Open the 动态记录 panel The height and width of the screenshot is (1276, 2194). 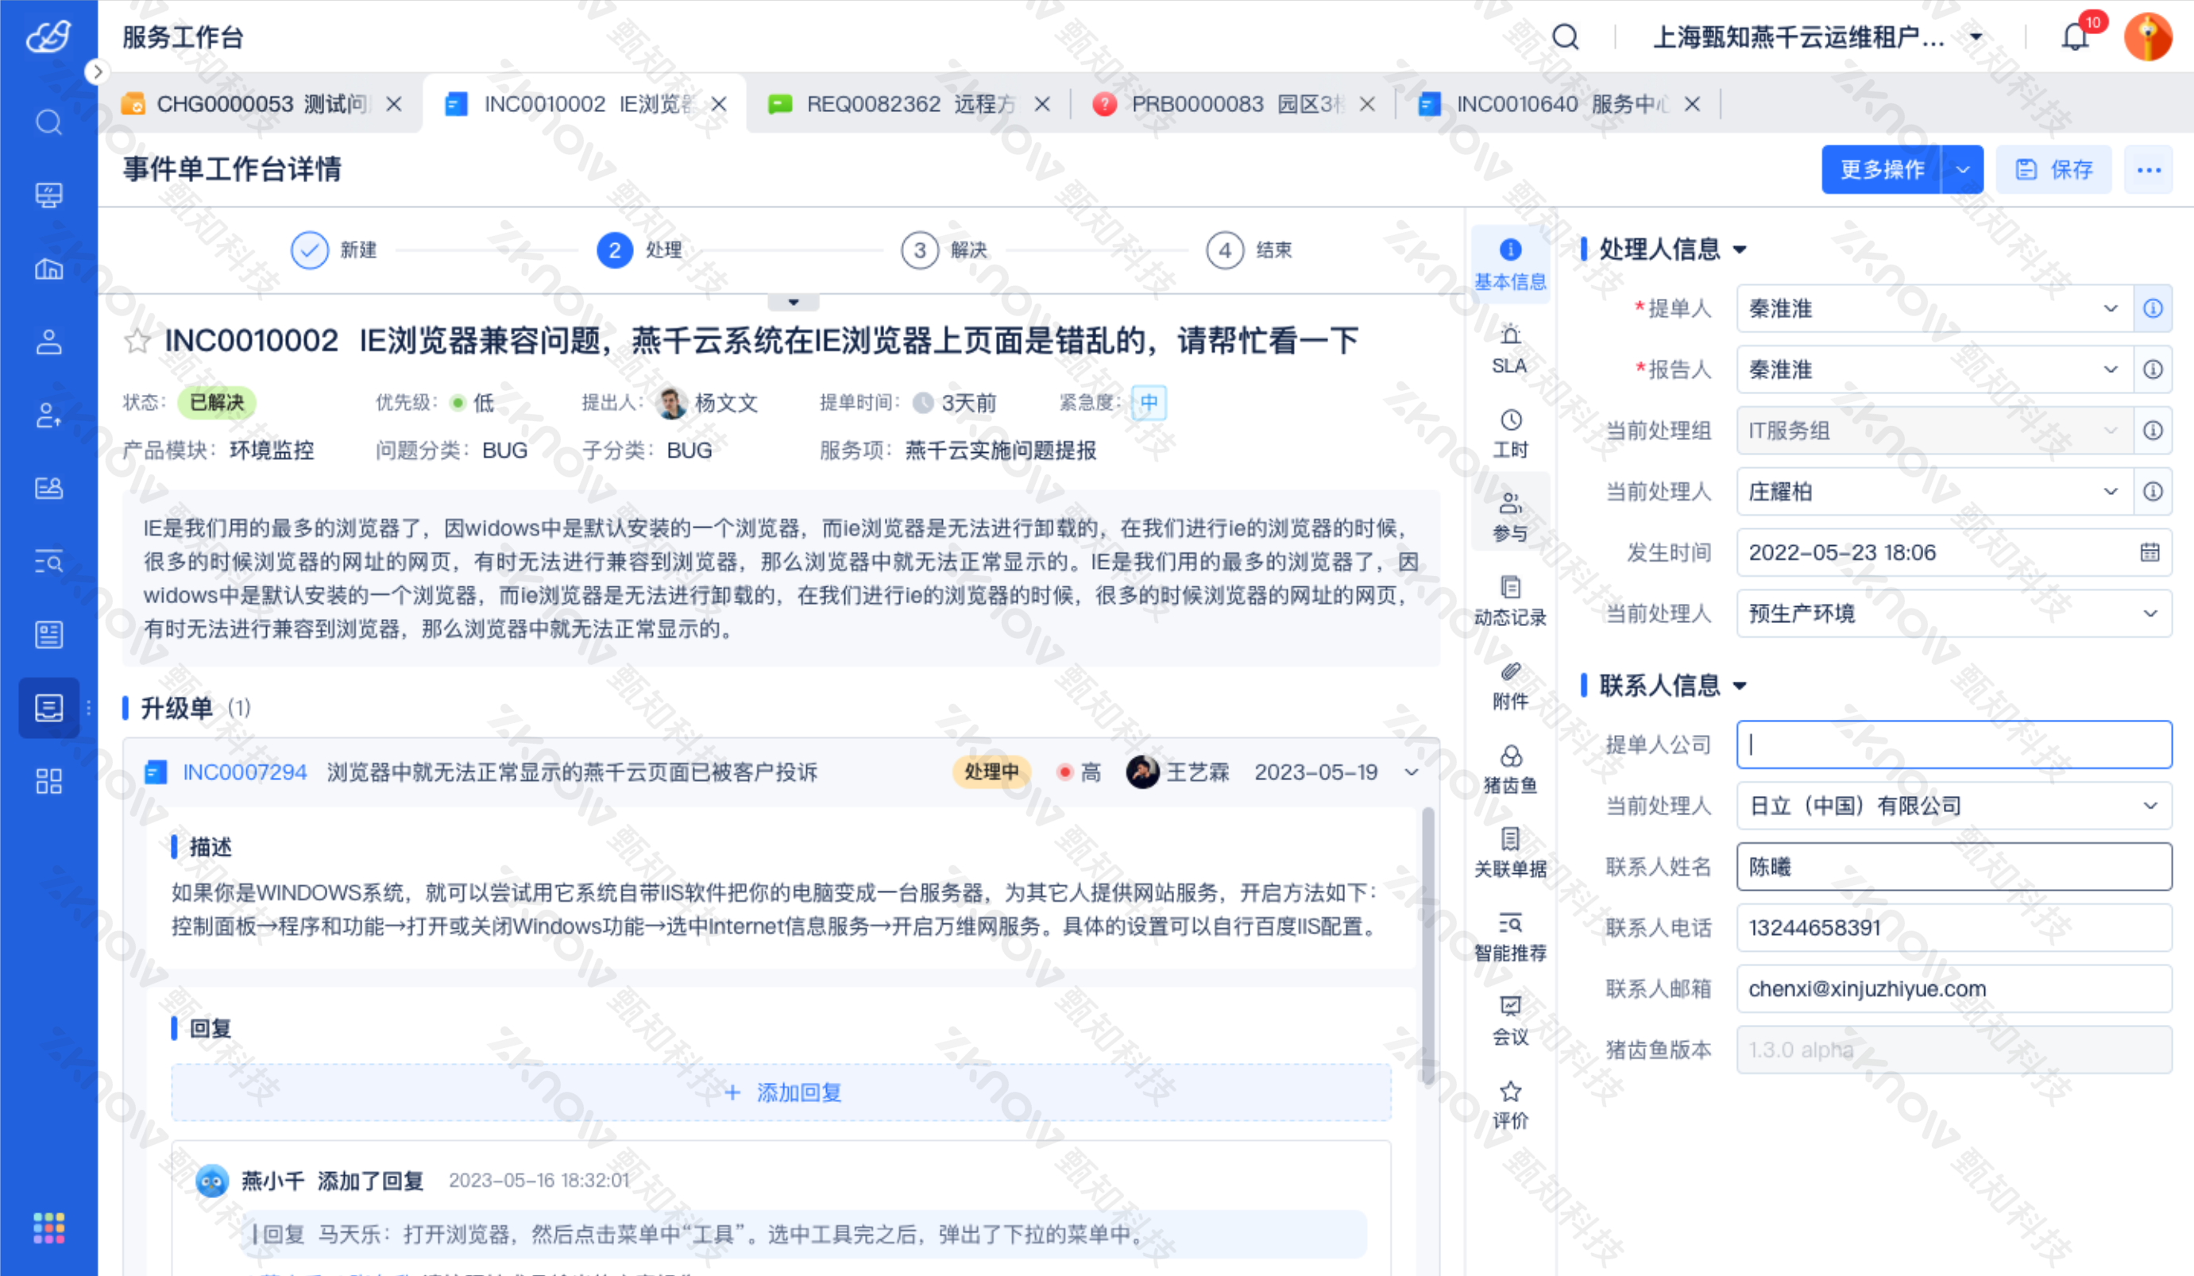(x=1511, y=600)
